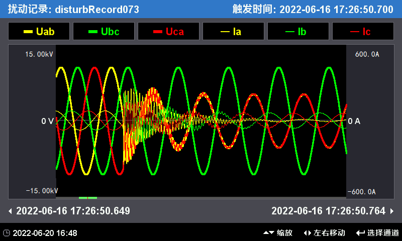Select the end time 17:26:50.764
This screenshot has height=241, width=402.
click(x=328, y=211)
